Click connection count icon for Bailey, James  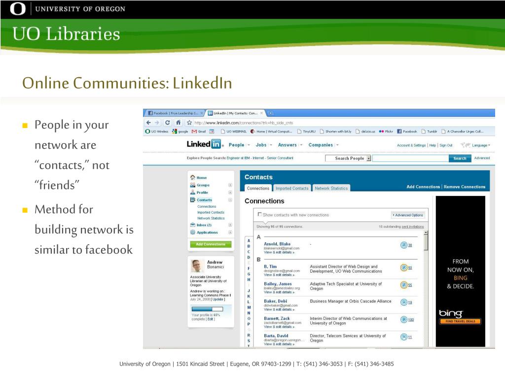(404, 285)
